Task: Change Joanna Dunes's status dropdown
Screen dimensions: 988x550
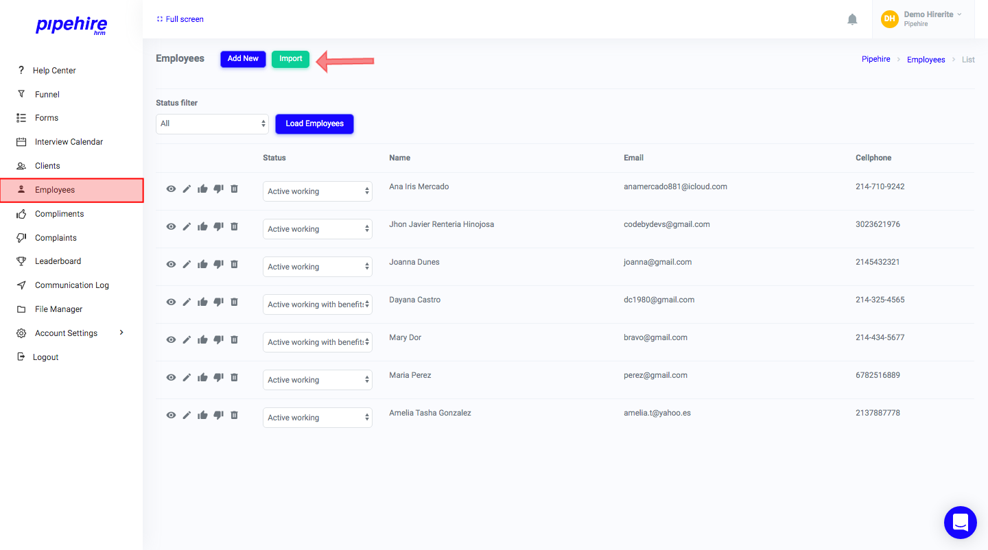Action: pos(317,266)
